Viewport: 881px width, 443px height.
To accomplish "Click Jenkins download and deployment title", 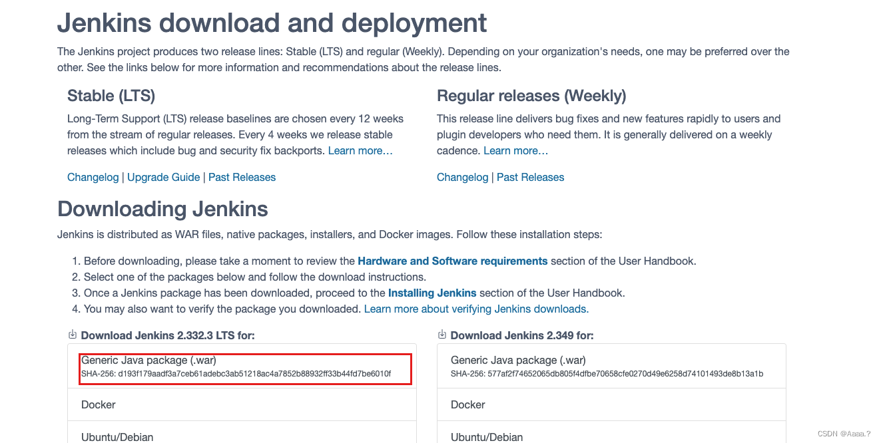I will click(x=272, y=23).
